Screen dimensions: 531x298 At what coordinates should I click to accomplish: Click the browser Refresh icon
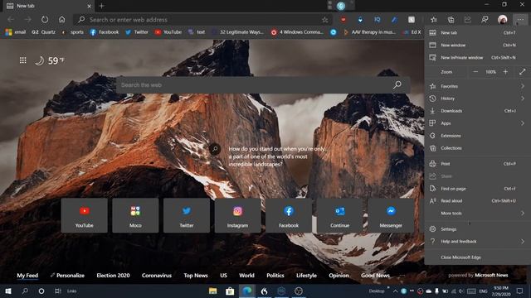click(x=45, y=20)
